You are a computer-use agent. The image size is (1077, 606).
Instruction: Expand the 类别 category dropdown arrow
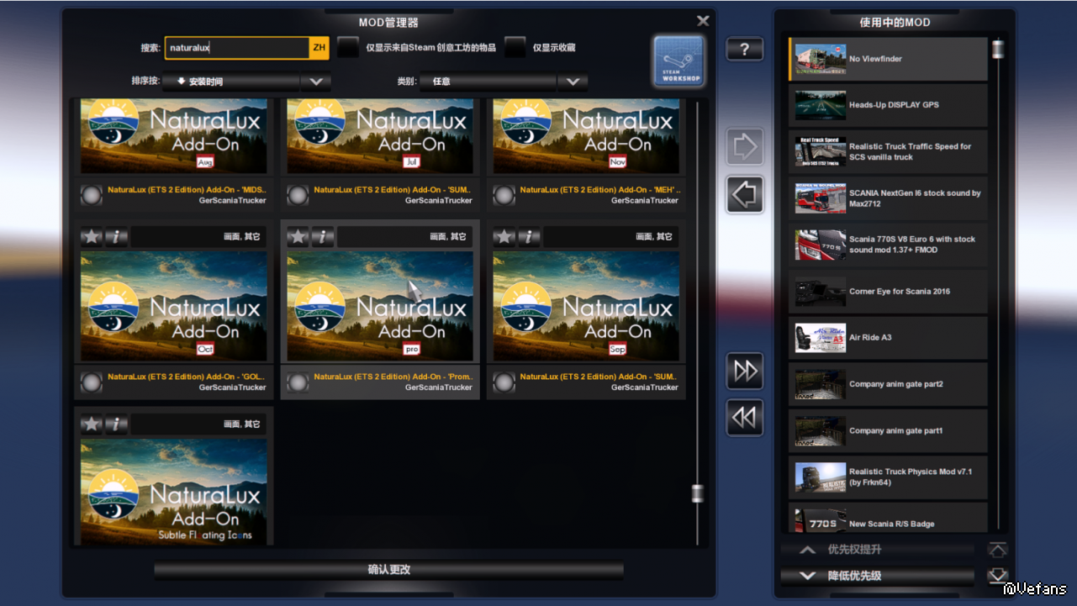tap(573, 82)
